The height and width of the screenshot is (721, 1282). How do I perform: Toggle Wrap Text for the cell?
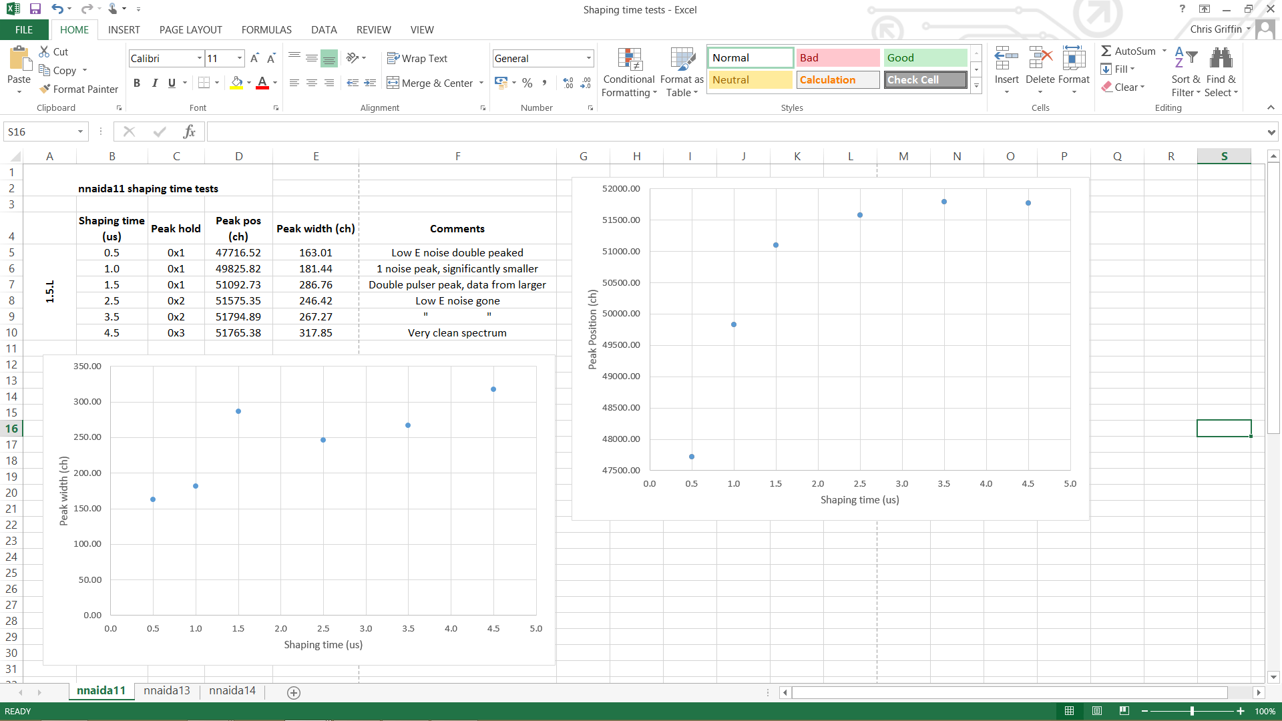click(x=417, y=59)
